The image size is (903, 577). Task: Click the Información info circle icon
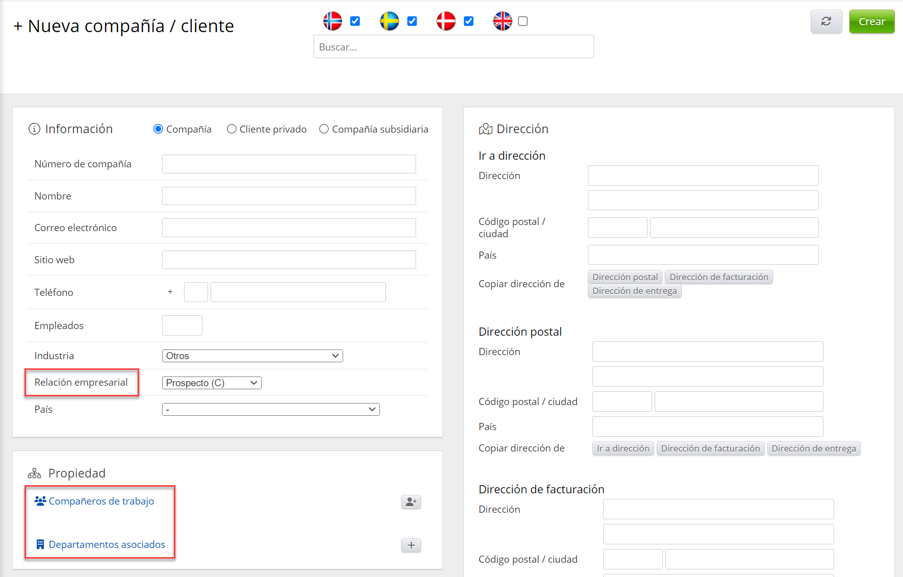[34, 129]
